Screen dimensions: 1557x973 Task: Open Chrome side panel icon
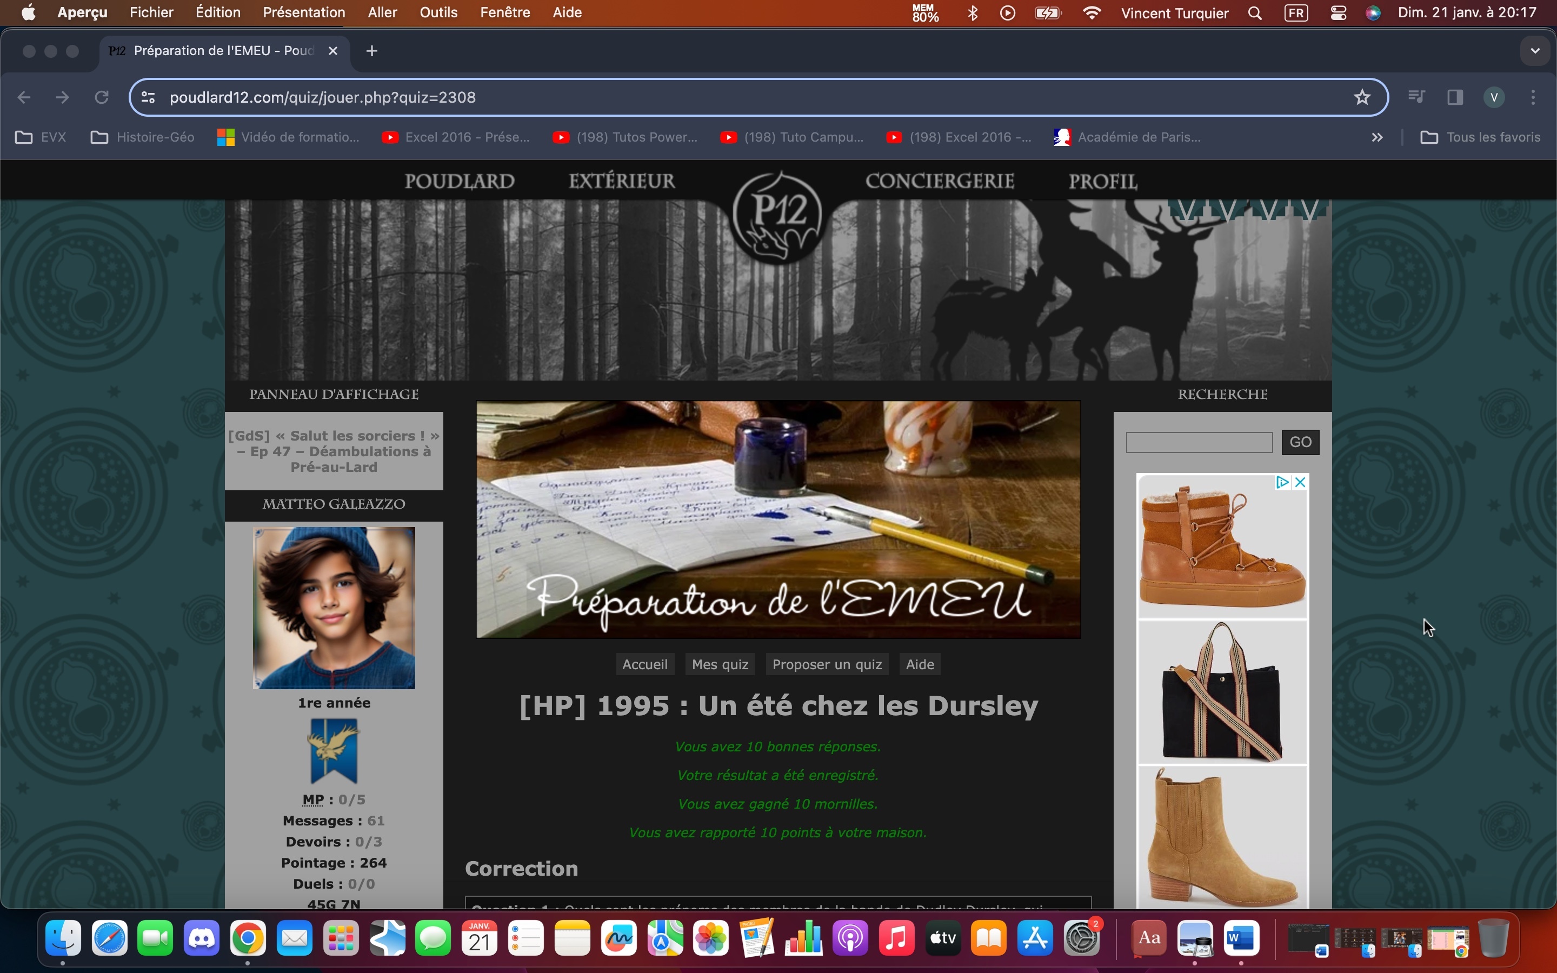[1455, 97]
